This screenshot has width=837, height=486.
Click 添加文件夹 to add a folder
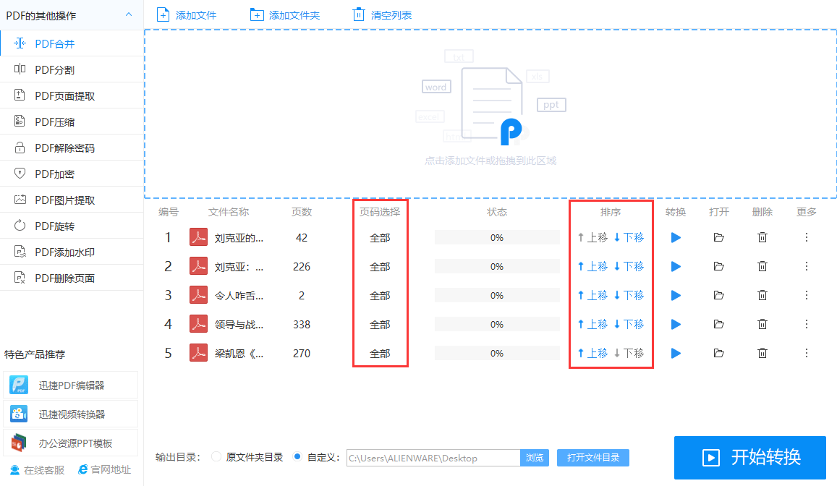pyautogui.click(x=285, y=15)
